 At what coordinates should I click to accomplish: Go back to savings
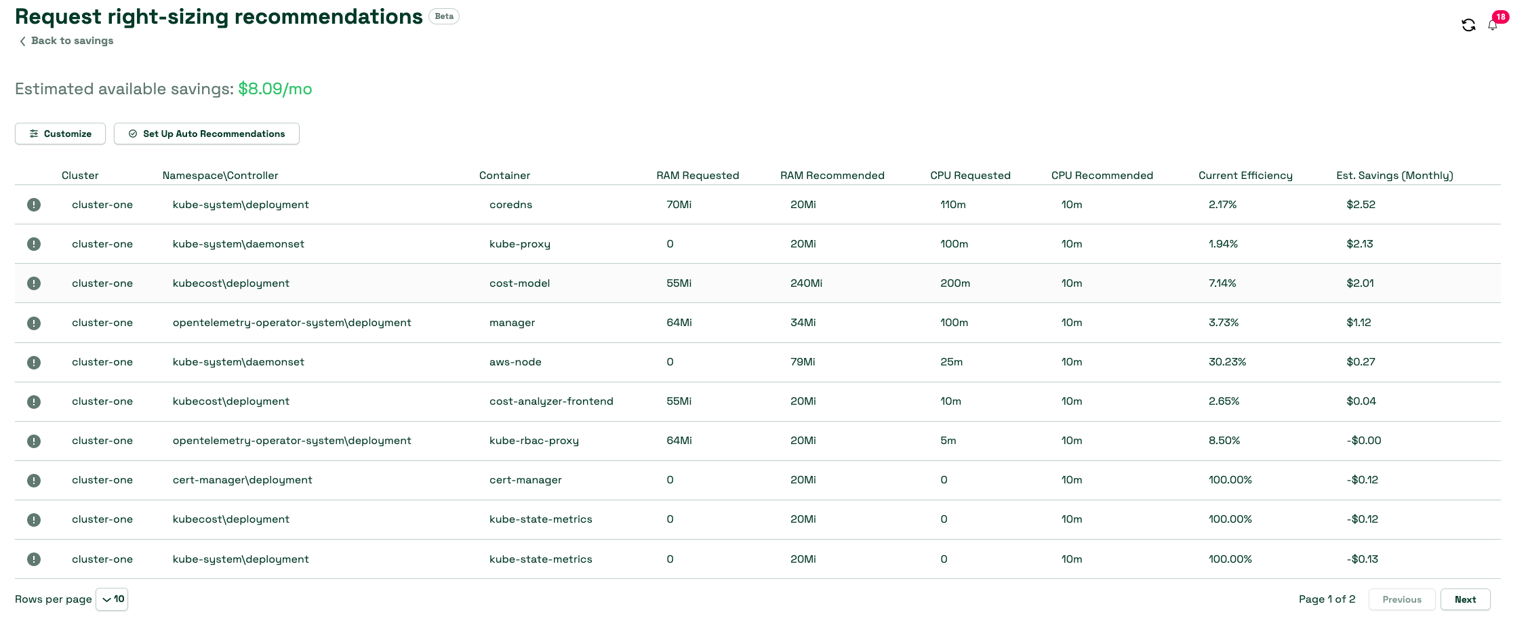(66, 41)
